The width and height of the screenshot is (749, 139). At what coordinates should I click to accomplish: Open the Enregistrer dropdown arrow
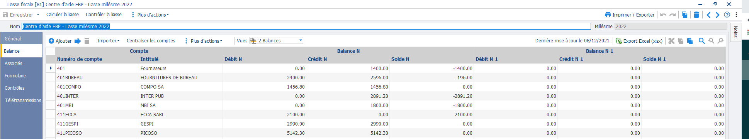click(38, 15)
